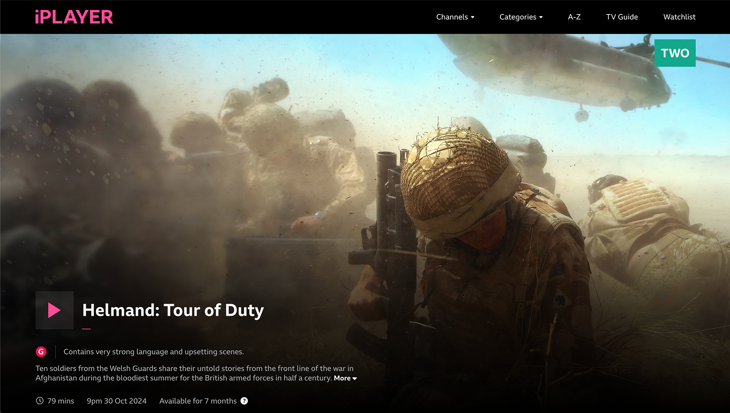Click the iPLAYER logo
The height and width of the screenshot is (413, 730).
coord(74,17)
